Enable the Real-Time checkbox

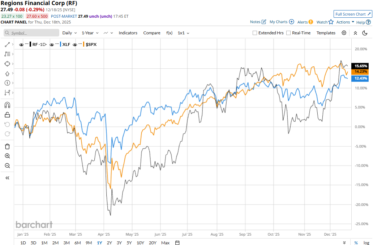click(288, 33)
